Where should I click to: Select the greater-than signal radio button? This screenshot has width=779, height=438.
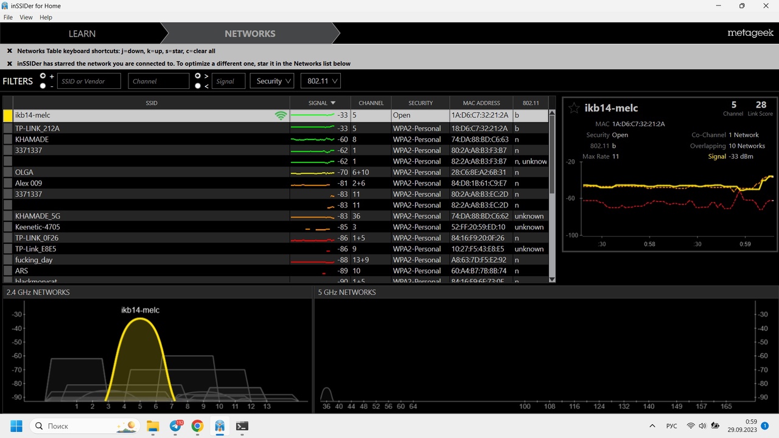pyautogui.click(x=197, y=76)
